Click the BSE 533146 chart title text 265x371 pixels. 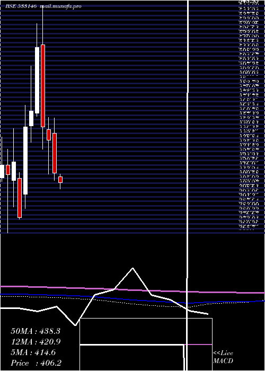(21, 6)
